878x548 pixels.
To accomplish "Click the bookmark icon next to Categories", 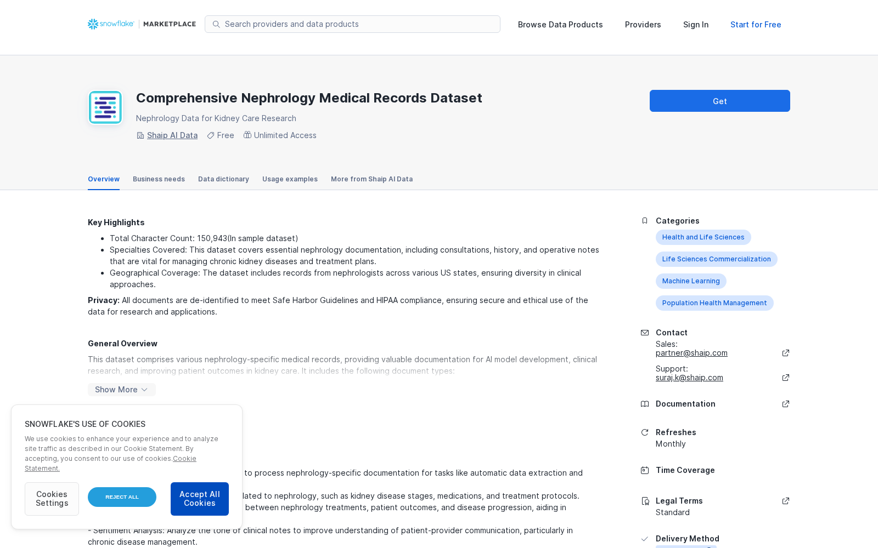I will pyautogui.click(x=645, y=221).
